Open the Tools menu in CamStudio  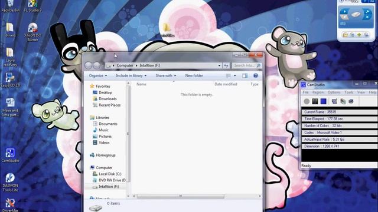point(348,92)
